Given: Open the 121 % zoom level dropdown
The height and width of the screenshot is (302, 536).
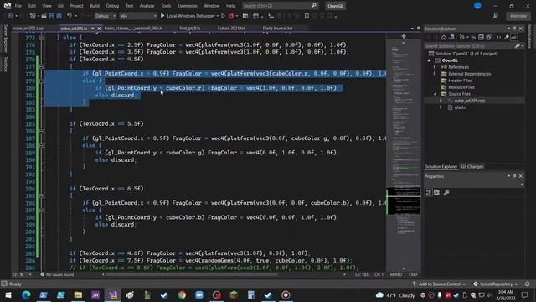Looking at the screenshot, I should coord(22,274).
